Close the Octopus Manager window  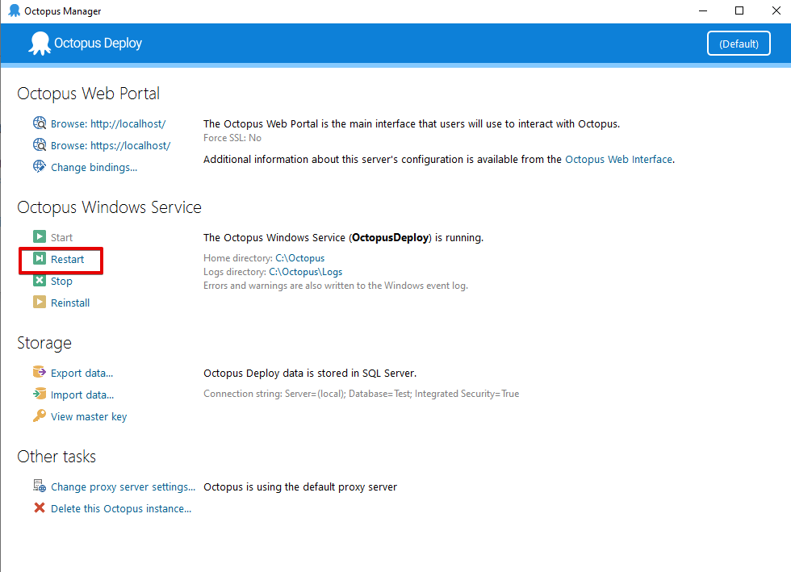[x=776, y=10]
